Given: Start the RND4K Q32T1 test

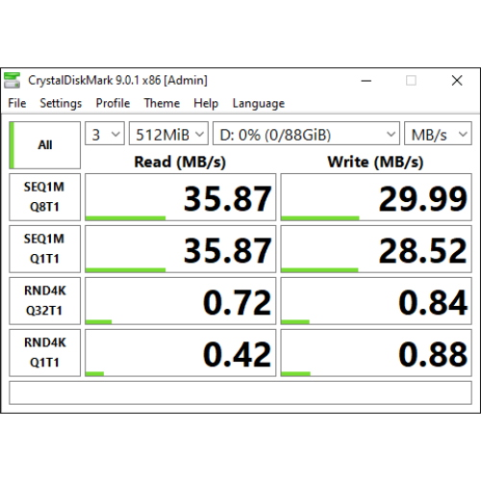Looking at the screenshot, I should coord(44,301).
